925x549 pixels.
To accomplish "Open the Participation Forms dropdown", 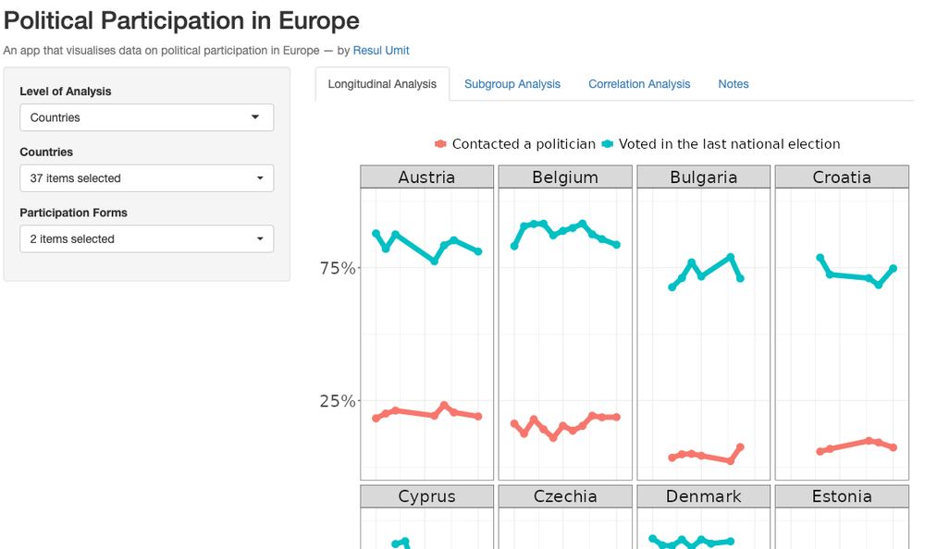I will pos(146,238).
